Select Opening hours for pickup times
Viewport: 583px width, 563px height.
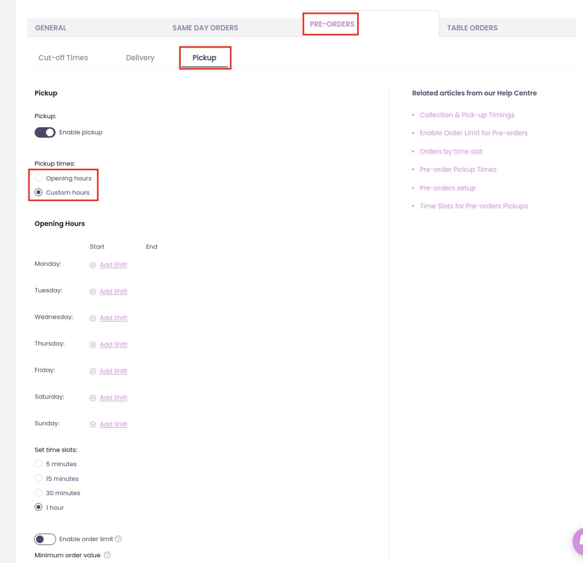[38, 178]
